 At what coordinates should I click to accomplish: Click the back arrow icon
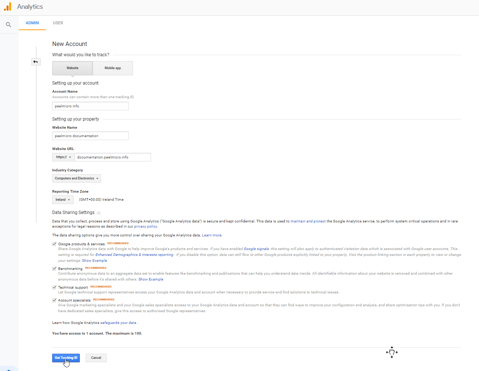(x=36, y=62)
